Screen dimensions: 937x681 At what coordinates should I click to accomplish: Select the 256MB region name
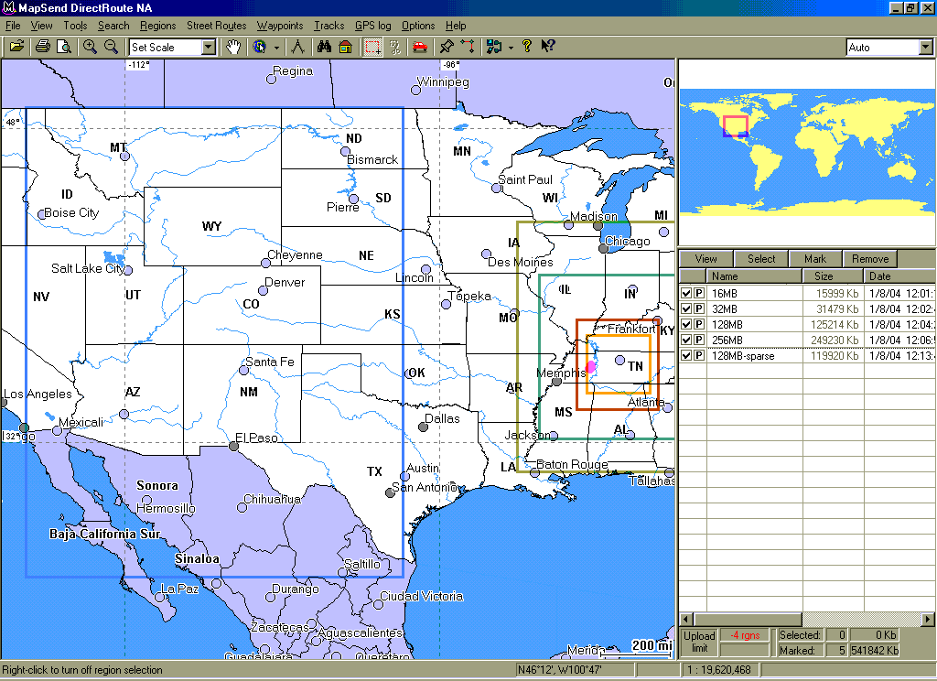point(727,340)
